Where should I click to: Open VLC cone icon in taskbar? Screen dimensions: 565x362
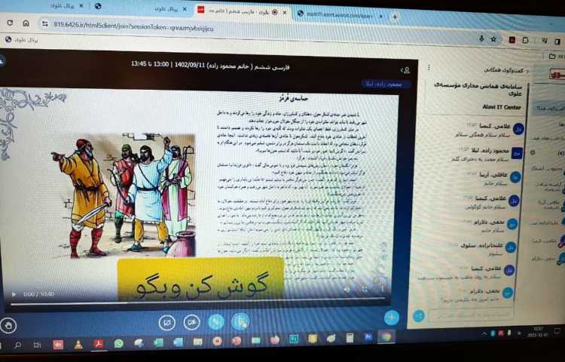[x=78, y=345]
